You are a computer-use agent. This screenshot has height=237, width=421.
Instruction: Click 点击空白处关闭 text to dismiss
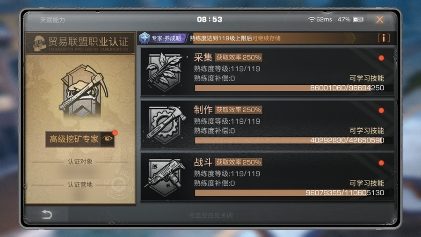coord(210,215)
